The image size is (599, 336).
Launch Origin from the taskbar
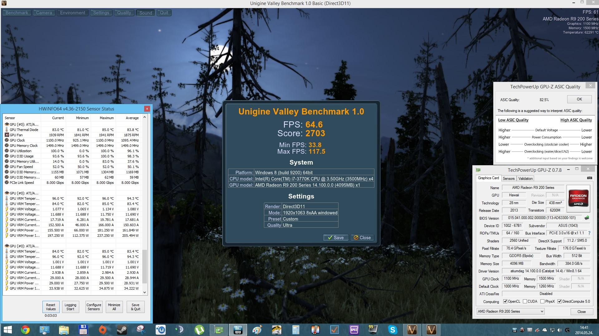pos(102,330)
